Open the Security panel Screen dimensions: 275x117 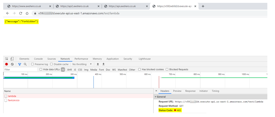coord(128,59)
